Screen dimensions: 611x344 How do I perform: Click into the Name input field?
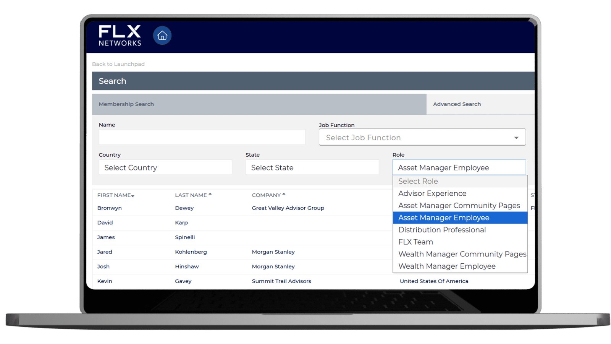202,137
